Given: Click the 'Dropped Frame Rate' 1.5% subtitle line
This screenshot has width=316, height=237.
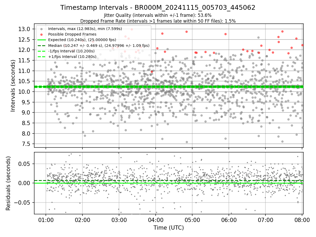Looking at the screenshot, I should 158,21.
